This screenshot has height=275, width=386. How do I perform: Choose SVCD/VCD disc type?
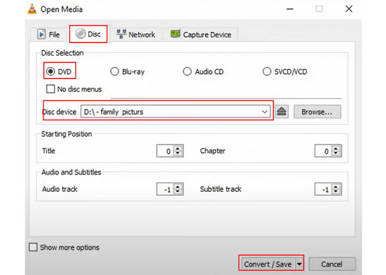tap(267, 71)
